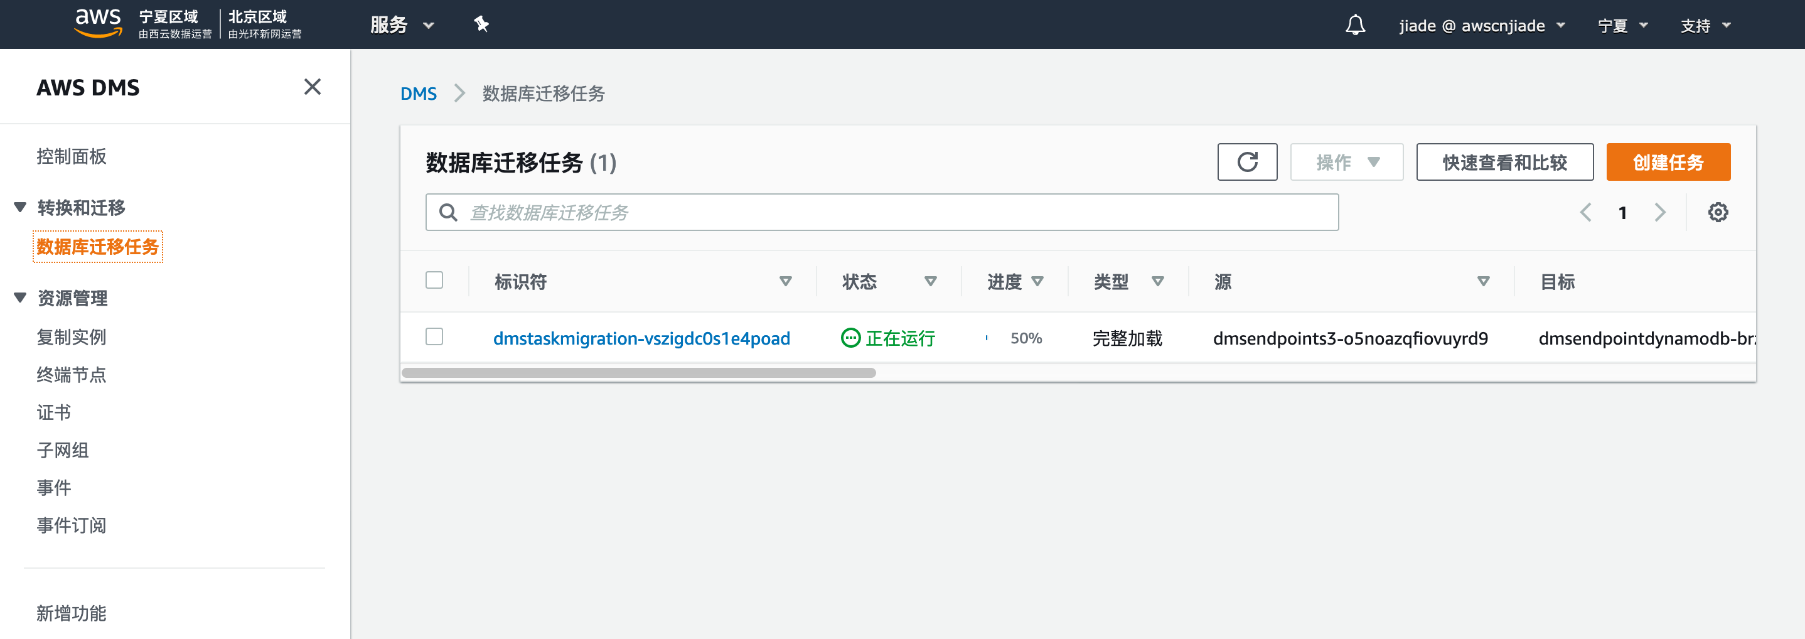Toggle the select-all tasks checkbox
The width and height of the screenshot is (1805, 639).
click(434, 280)
